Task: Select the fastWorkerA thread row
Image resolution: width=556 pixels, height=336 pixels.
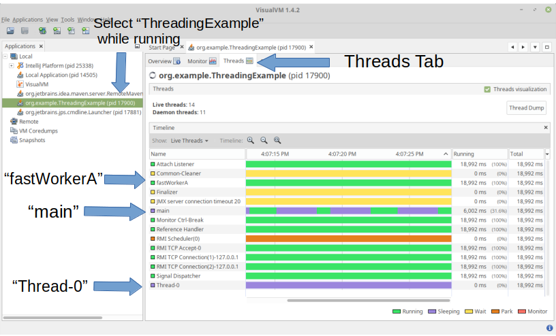Action: tap(347, 183)
